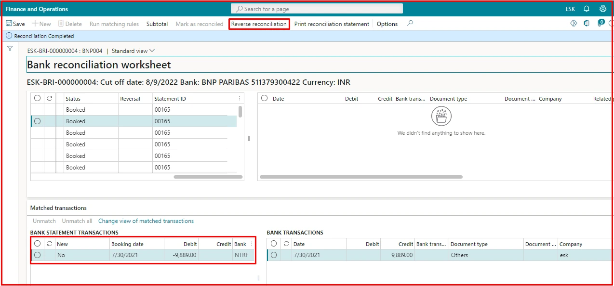This screenshot has width=614, height=286.
Task: Click refresh icon in Bank Statement Transactions header
Action: coord(49,244)
